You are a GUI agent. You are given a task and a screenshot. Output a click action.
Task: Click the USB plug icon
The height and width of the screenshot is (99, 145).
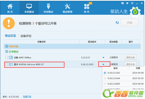(x=48, y=6)
